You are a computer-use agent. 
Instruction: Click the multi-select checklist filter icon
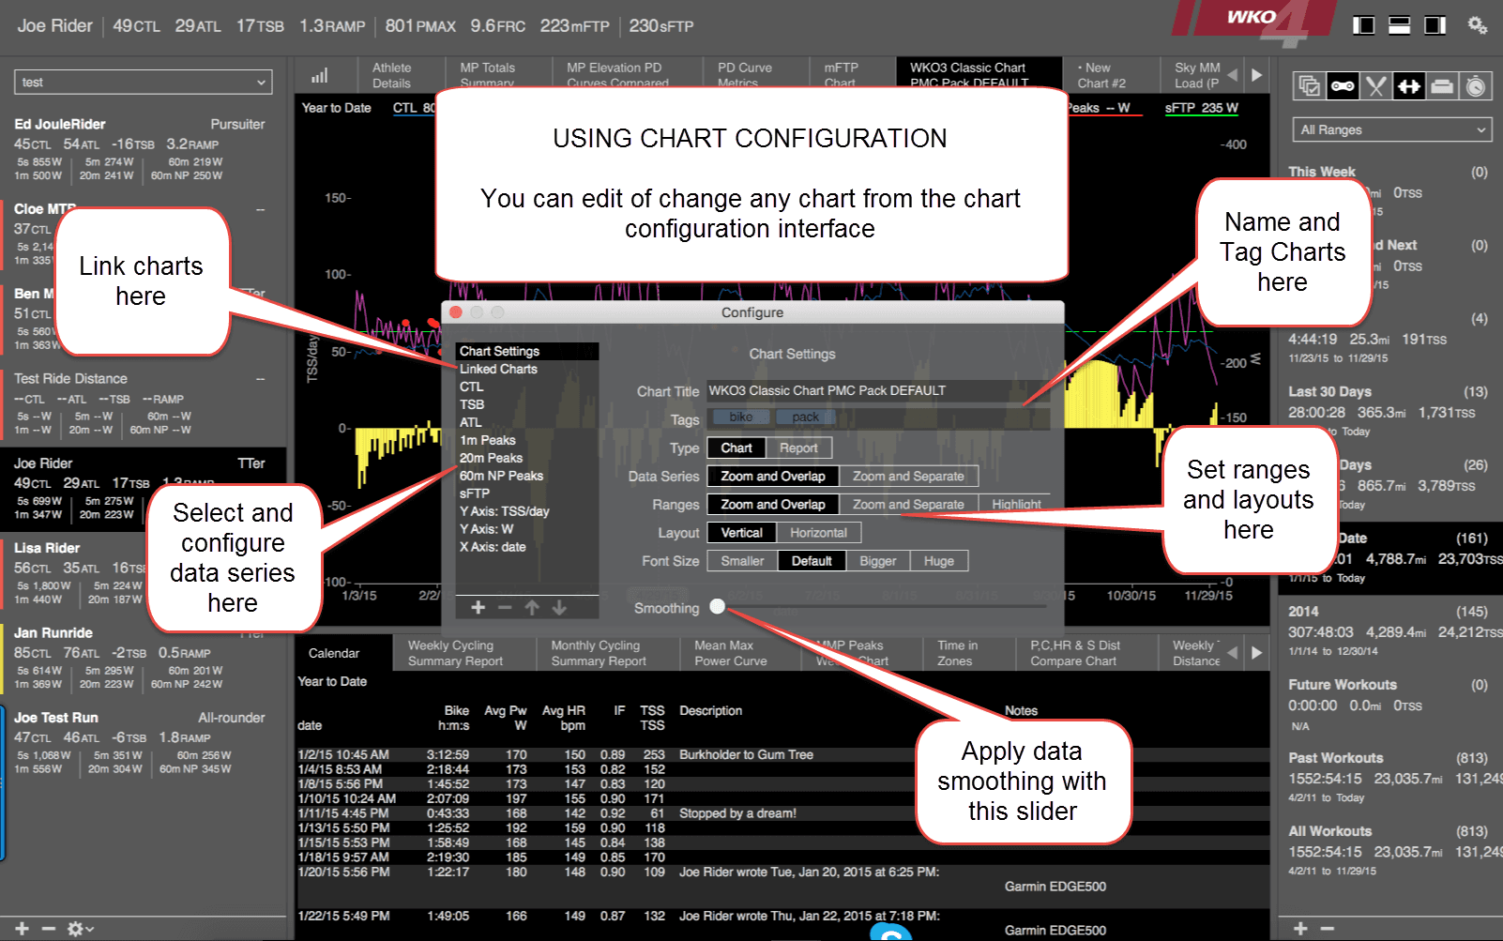click(1309, 86)
